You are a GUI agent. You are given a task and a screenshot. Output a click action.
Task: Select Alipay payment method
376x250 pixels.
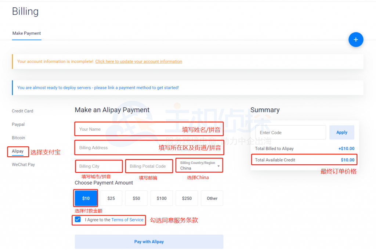pyautogui.click(x=18, y=151)
